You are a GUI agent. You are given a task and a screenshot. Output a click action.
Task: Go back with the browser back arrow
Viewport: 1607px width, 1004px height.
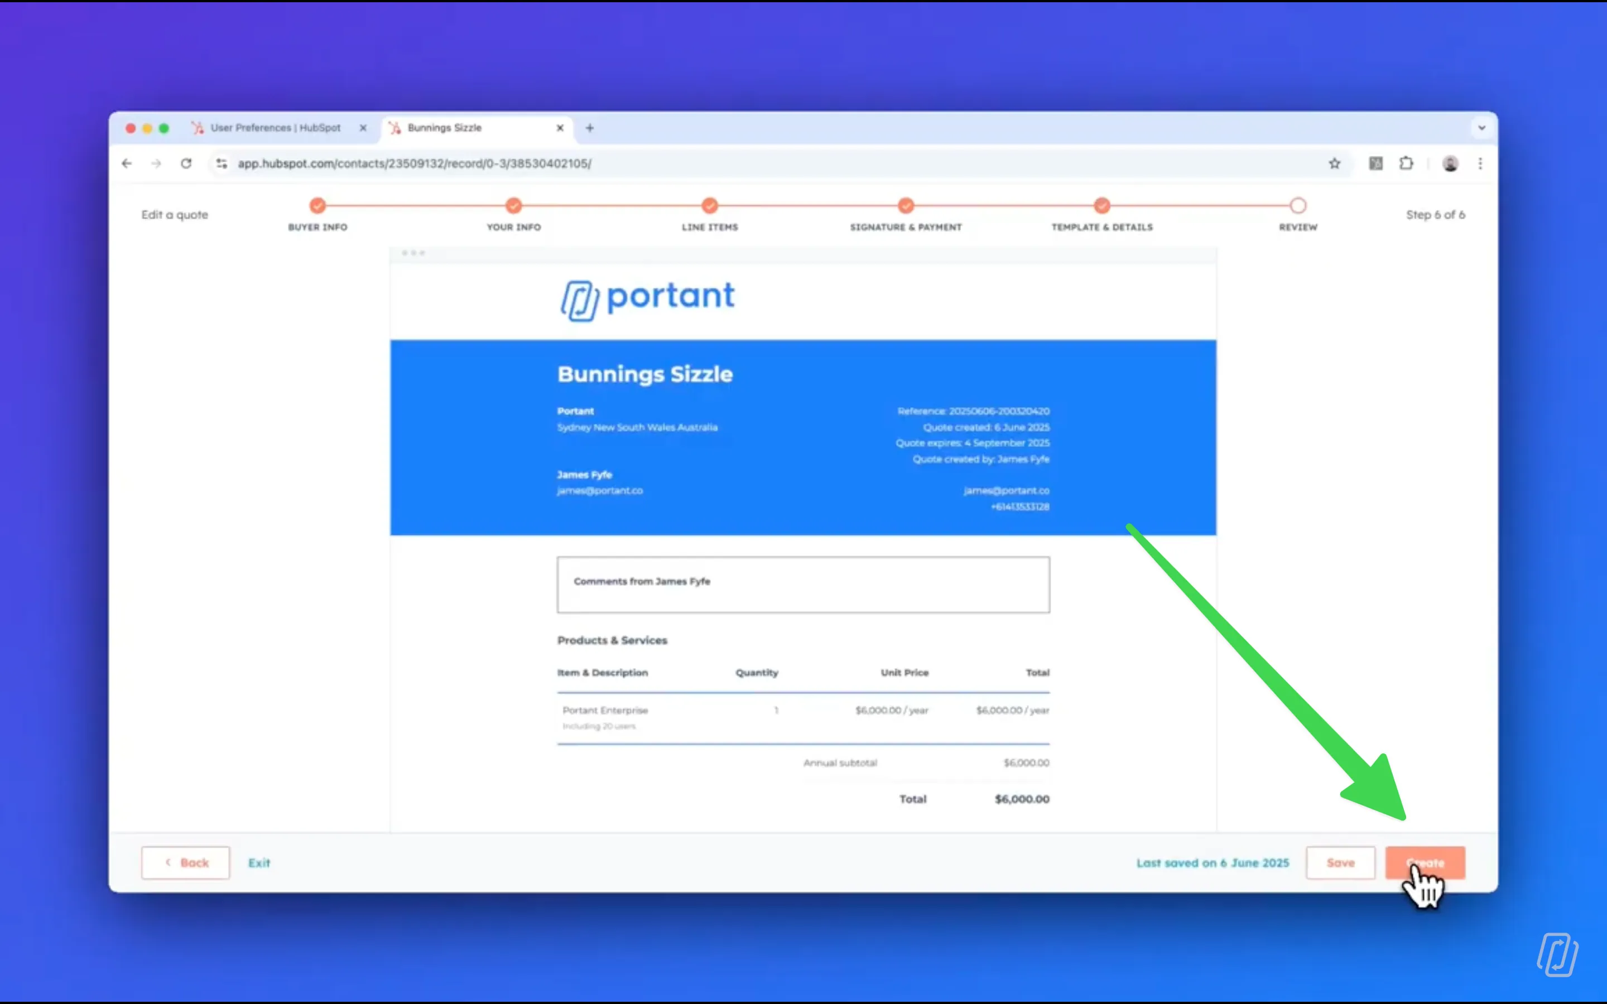coord(127,163)
